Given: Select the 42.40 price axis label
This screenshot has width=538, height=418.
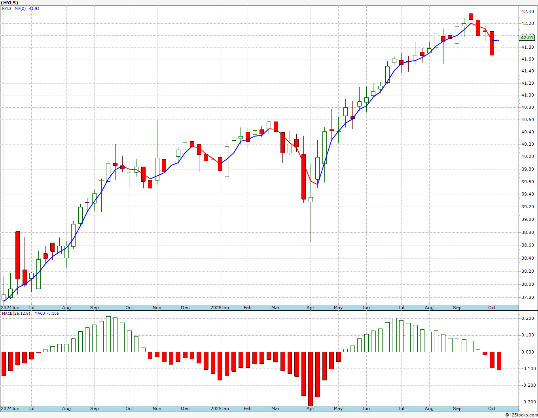Looking at the screenshot, I should click(527, 11).
